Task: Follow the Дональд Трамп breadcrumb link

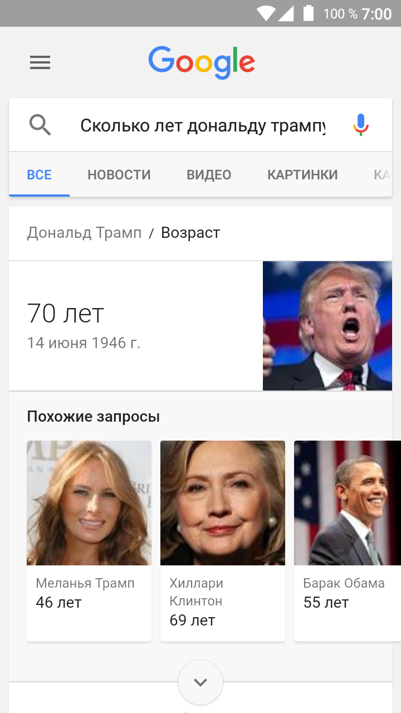Action: pos(84,233)
